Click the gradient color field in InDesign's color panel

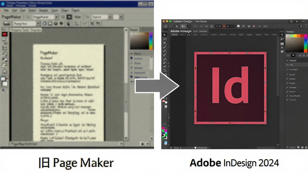[x=295, y=45]
